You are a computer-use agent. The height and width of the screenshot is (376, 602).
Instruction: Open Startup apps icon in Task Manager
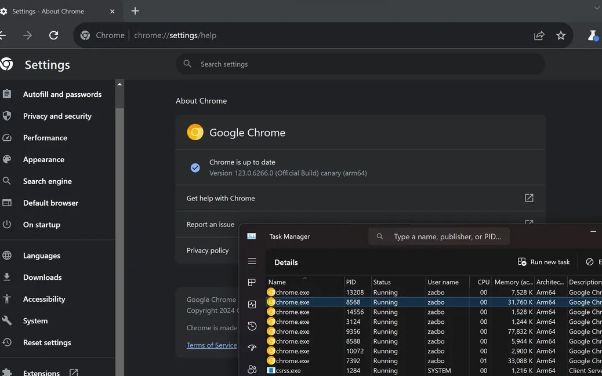point(252,348)
